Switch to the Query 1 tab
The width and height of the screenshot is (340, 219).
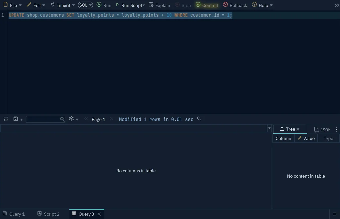point(14,214)
